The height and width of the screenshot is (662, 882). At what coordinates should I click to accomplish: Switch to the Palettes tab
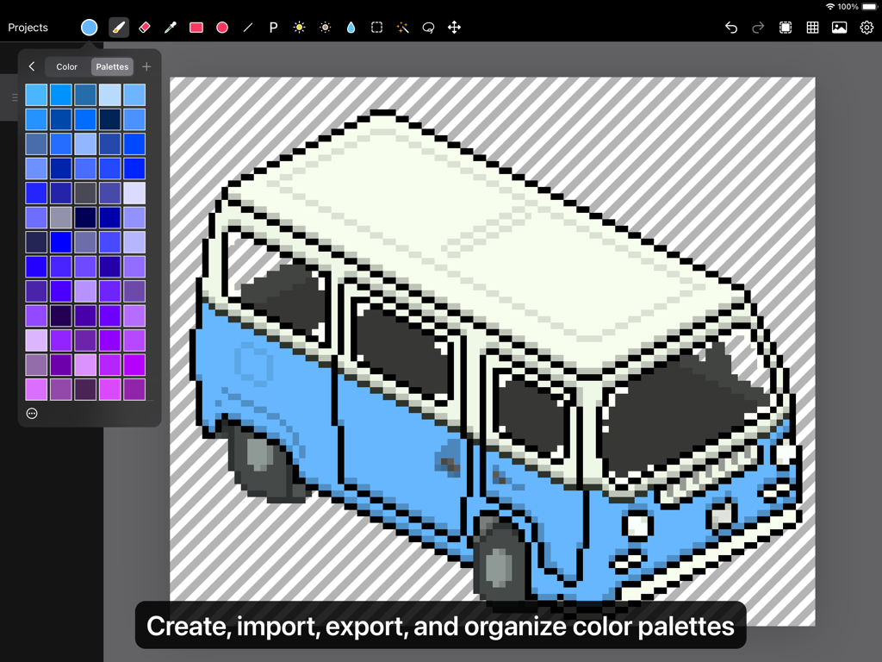(111, 66)
